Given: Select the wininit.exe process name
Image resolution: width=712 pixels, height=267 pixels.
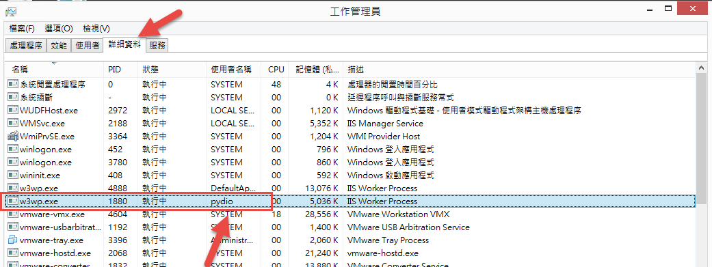Looking at the screenshot, I should click(x=40, y=175).
